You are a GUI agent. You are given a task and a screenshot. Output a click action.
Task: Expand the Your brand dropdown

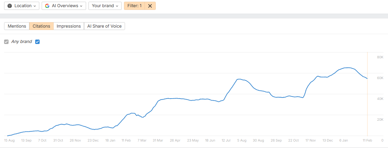105,6
